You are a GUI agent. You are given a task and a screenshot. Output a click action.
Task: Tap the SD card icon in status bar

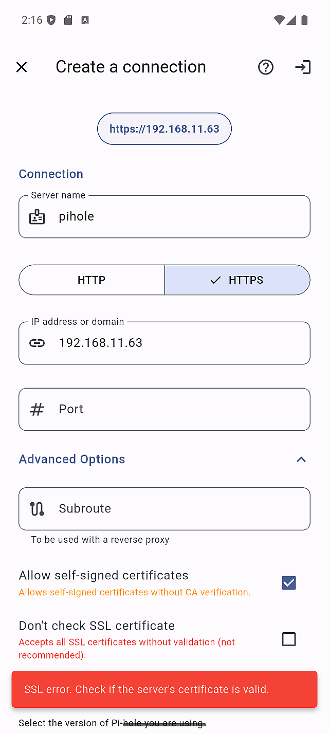(68, 20)
